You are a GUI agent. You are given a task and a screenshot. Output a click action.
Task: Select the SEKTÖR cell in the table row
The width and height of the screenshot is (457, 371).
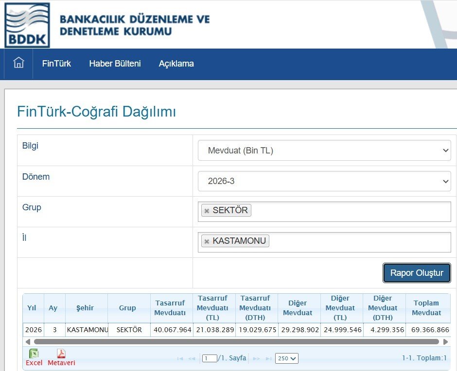tap(129, 330)
